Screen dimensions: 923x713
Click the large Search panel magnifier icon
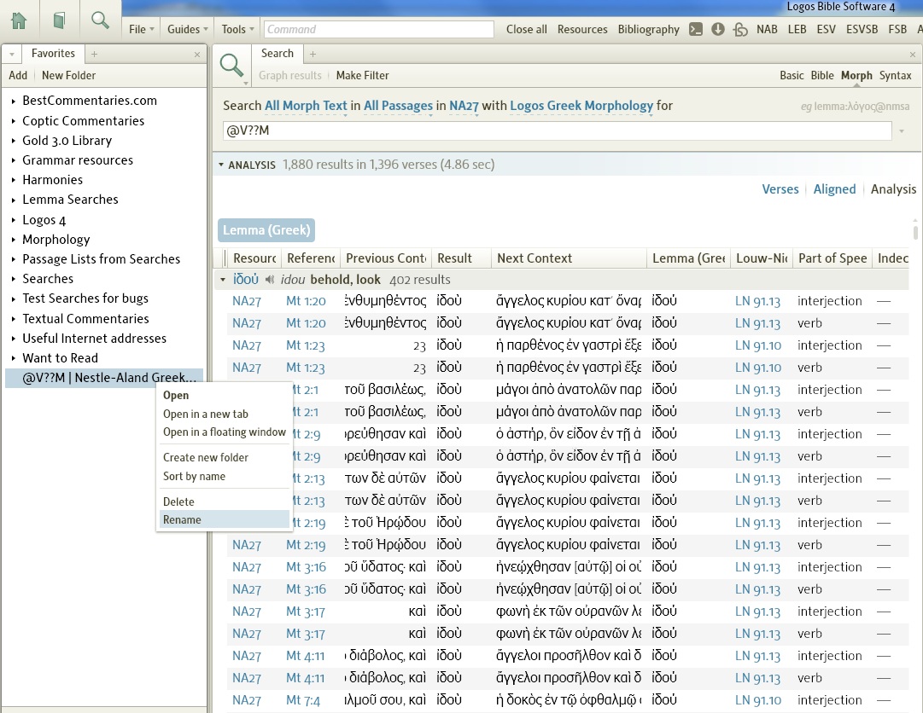coord(231,66)
